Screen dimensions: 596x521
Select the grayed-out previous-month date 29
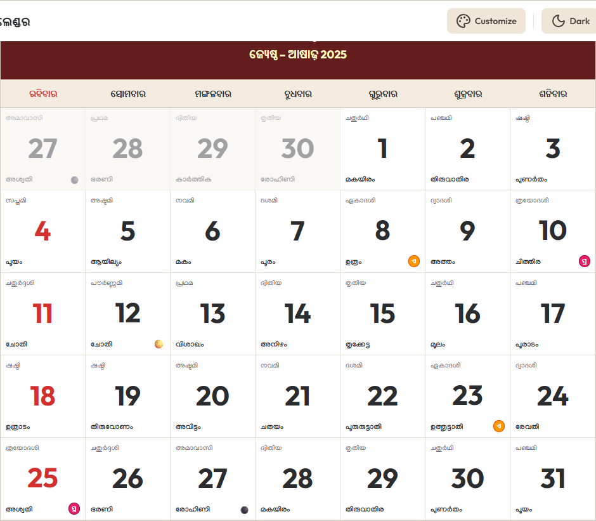coord(213,148)
